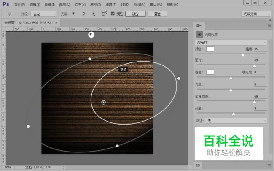Collapse panels with double-arrow icon
The height and width of the screenshot is (171, 274).
270,20
